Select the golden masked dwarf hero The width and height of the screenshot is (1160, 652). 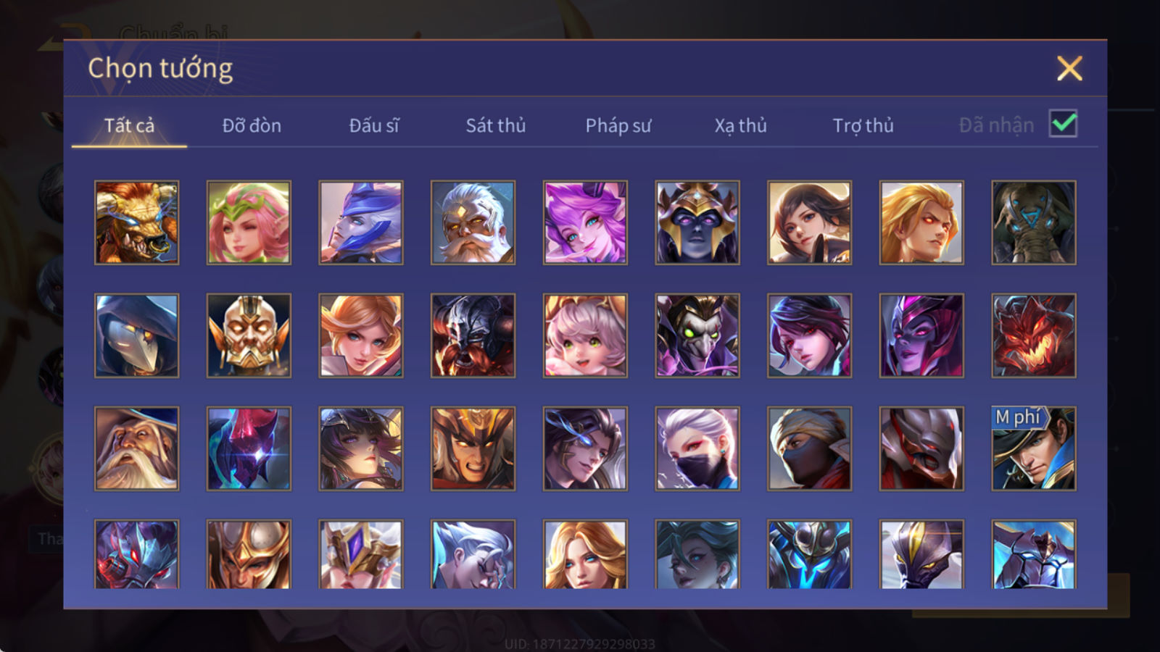(x=249, y=335)
